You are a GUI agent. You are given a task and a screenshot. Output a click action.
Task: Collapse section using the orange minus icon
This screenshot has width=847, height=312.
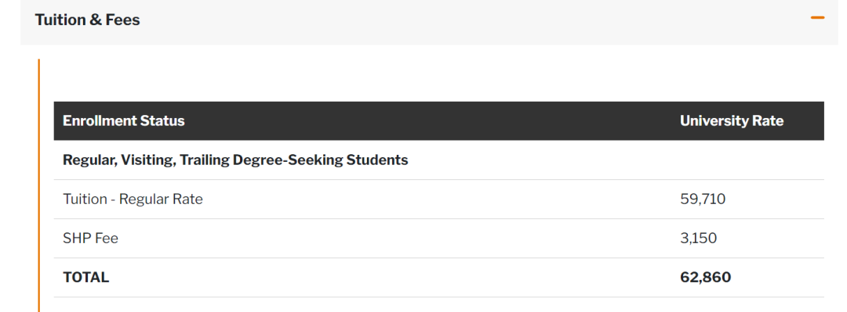click(x=817, y=18)
